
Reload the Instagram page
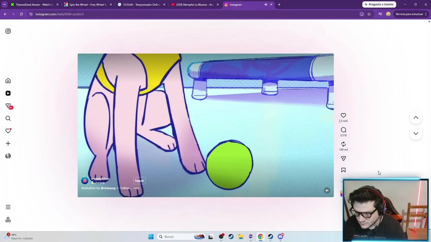pyautogui.click(x=21, y=14)
